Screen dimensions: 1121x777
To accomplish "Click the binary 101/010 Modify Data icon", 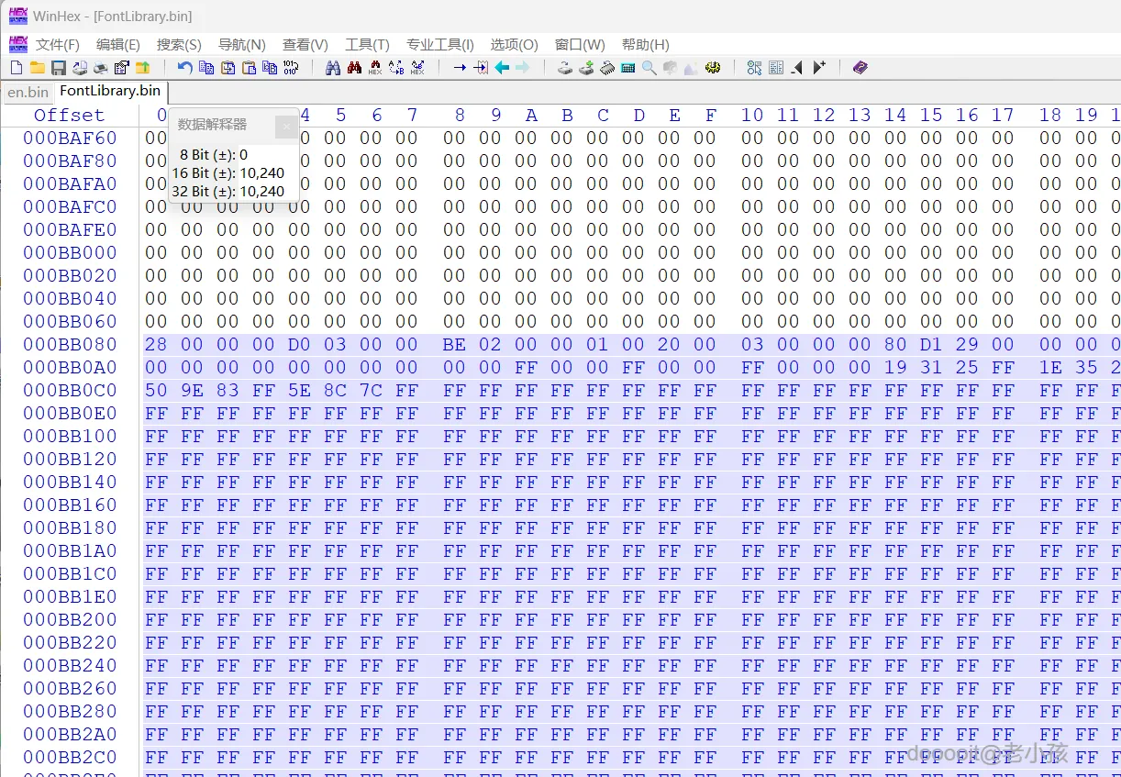I will tap(291, 68).
